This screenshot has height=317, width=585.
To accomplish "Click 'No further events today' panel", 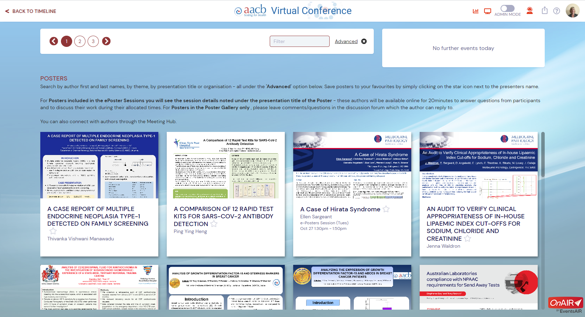I will coord(463,48).
